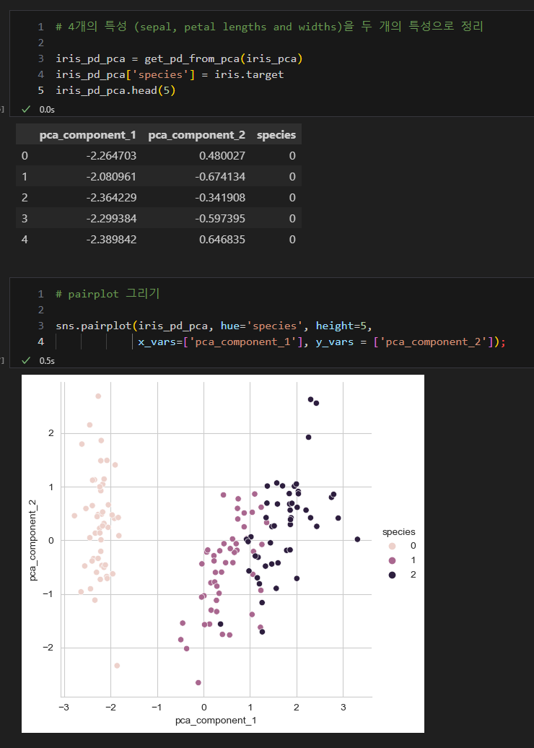Click the species 0 legend color dot
This screenshot has height=748, width=534.
392,546
